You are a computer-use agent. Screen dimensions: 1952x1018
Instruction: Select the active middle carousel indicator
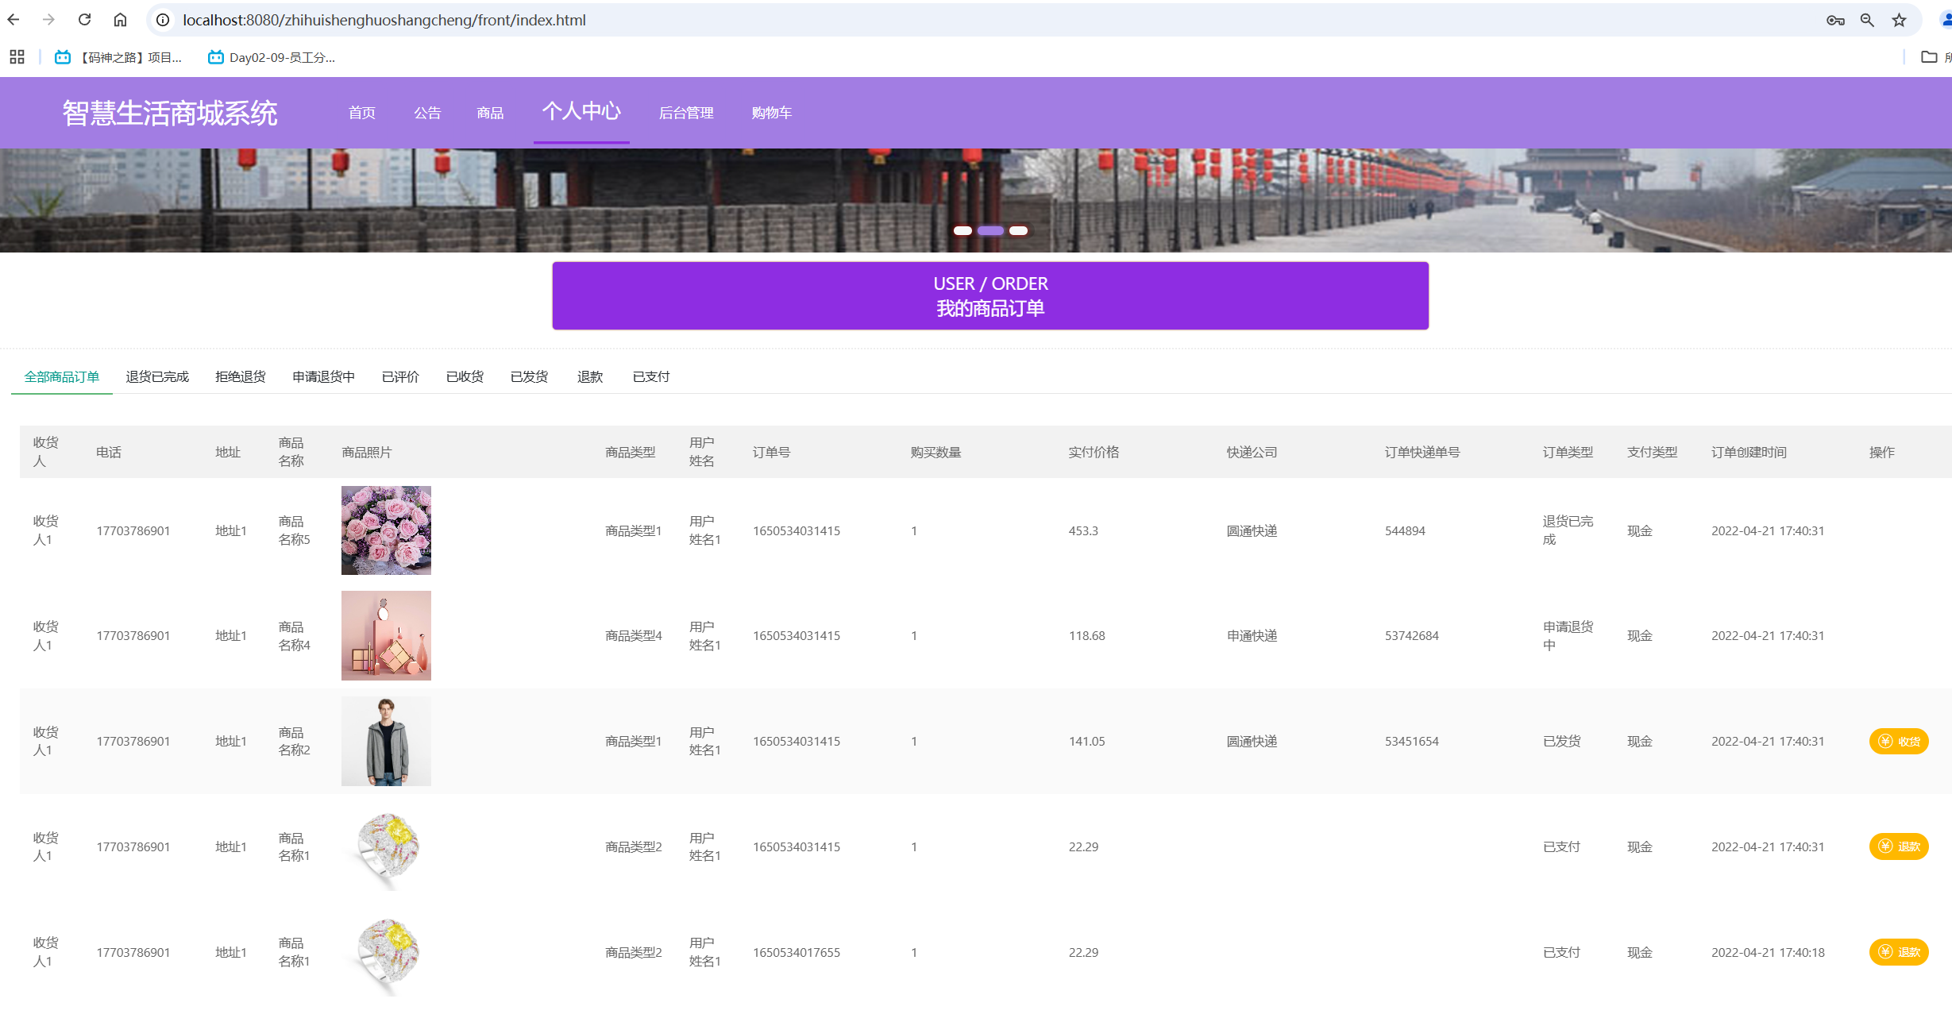tap(990, 231)
